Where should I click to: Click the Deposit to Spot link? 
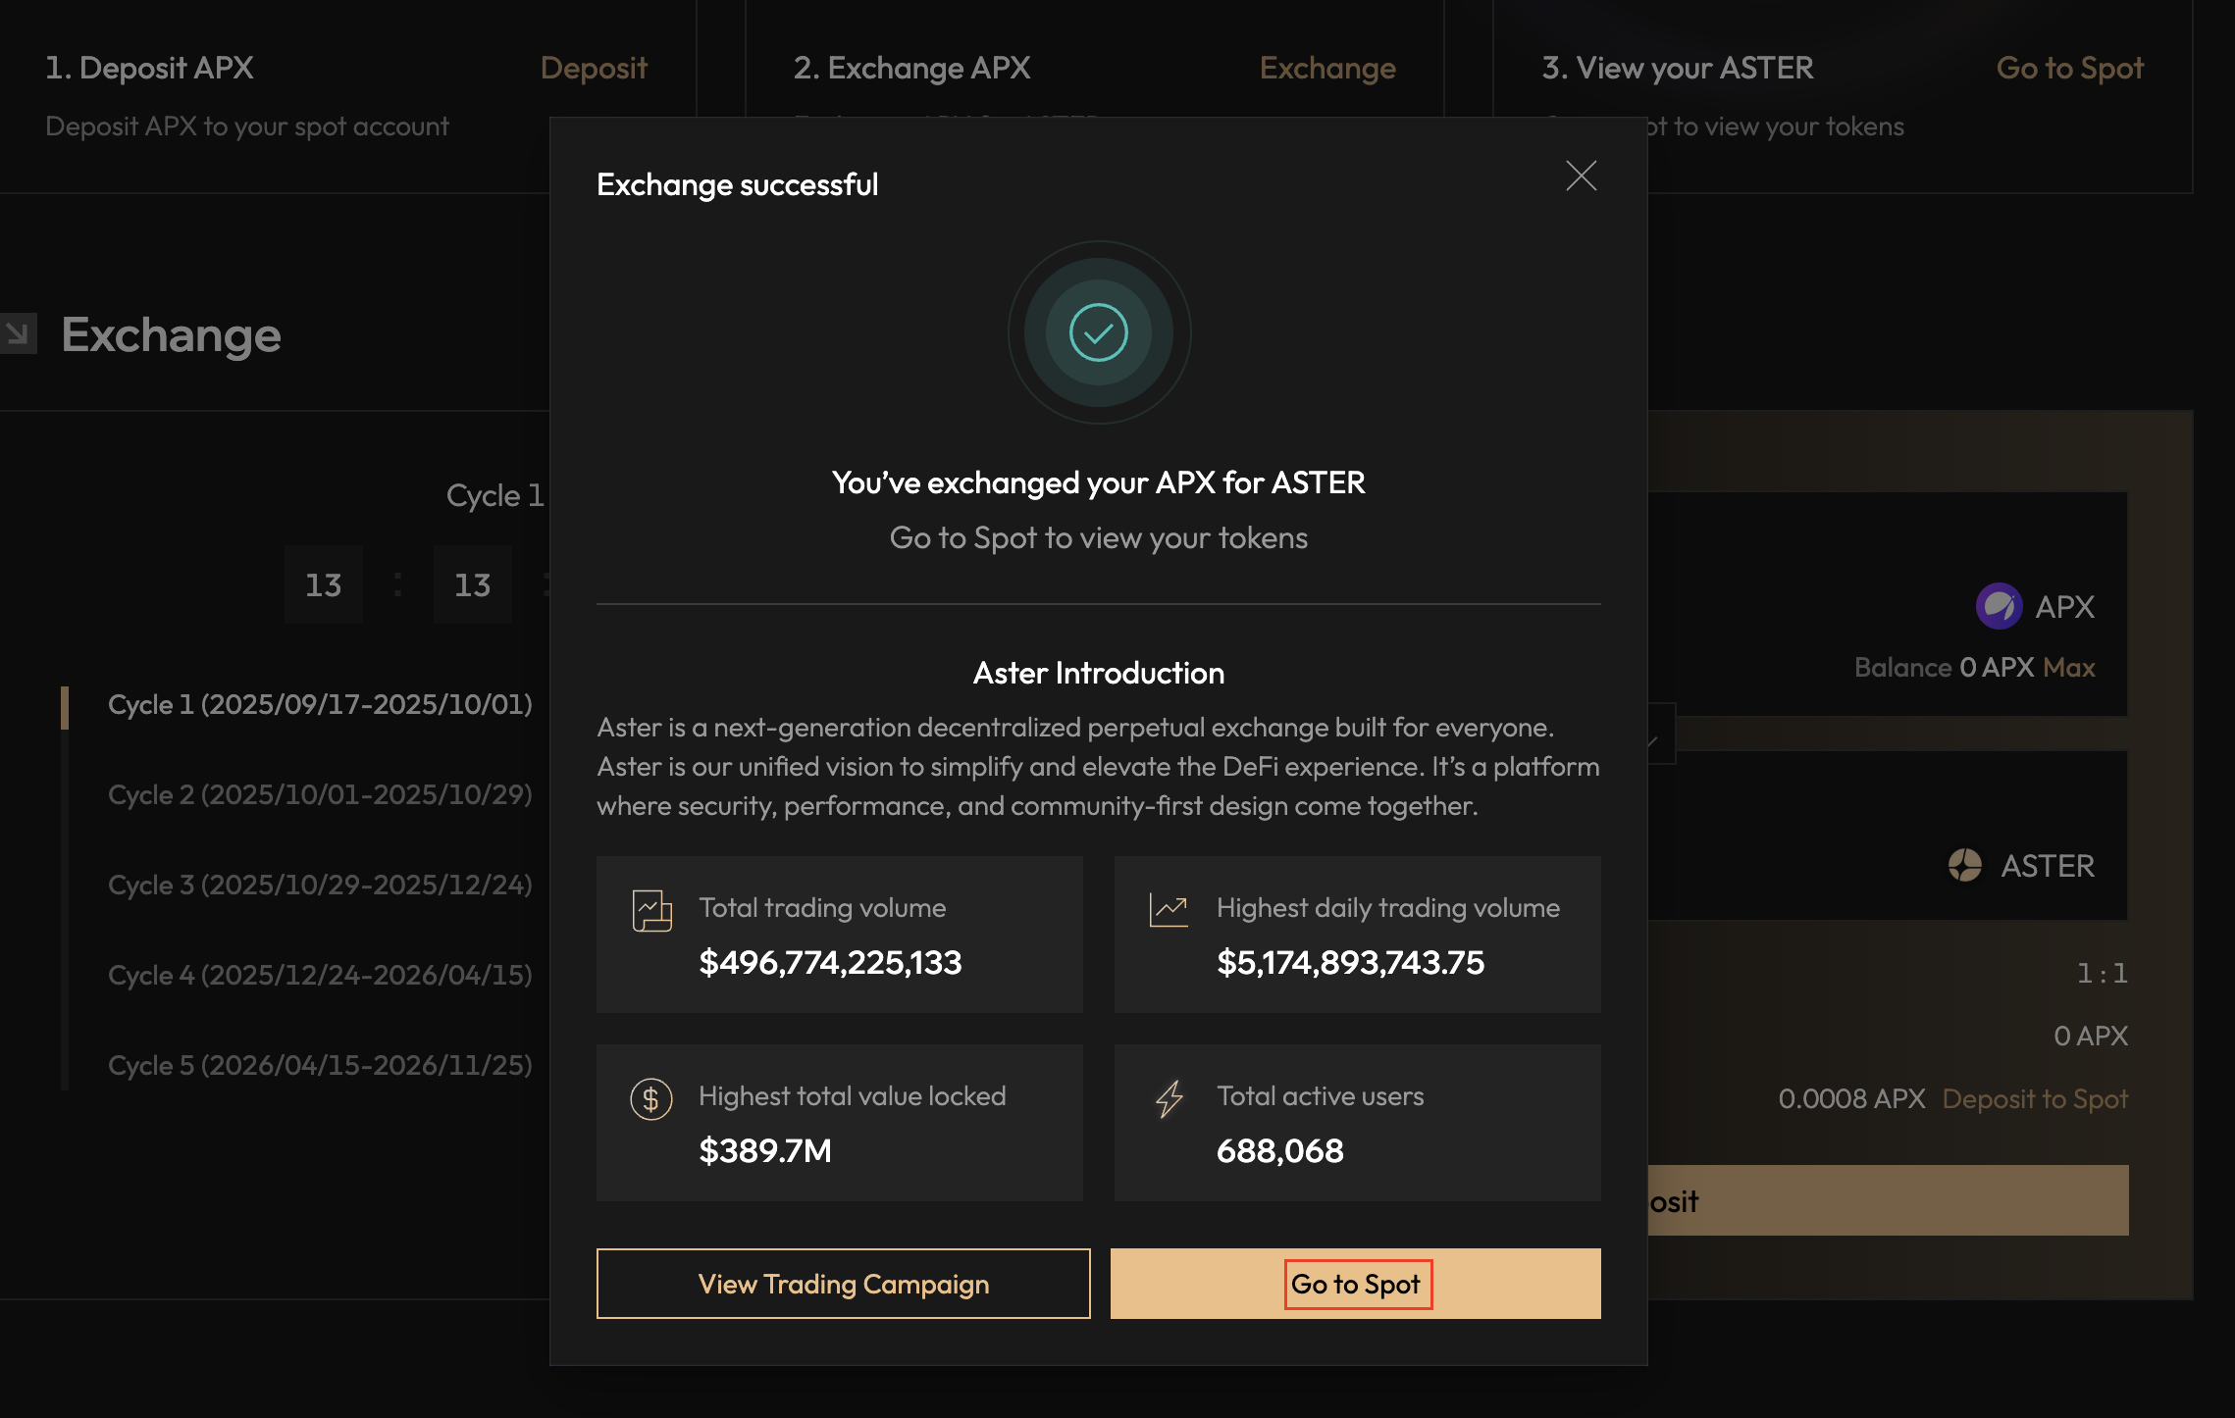[x=2035, y=1099]
